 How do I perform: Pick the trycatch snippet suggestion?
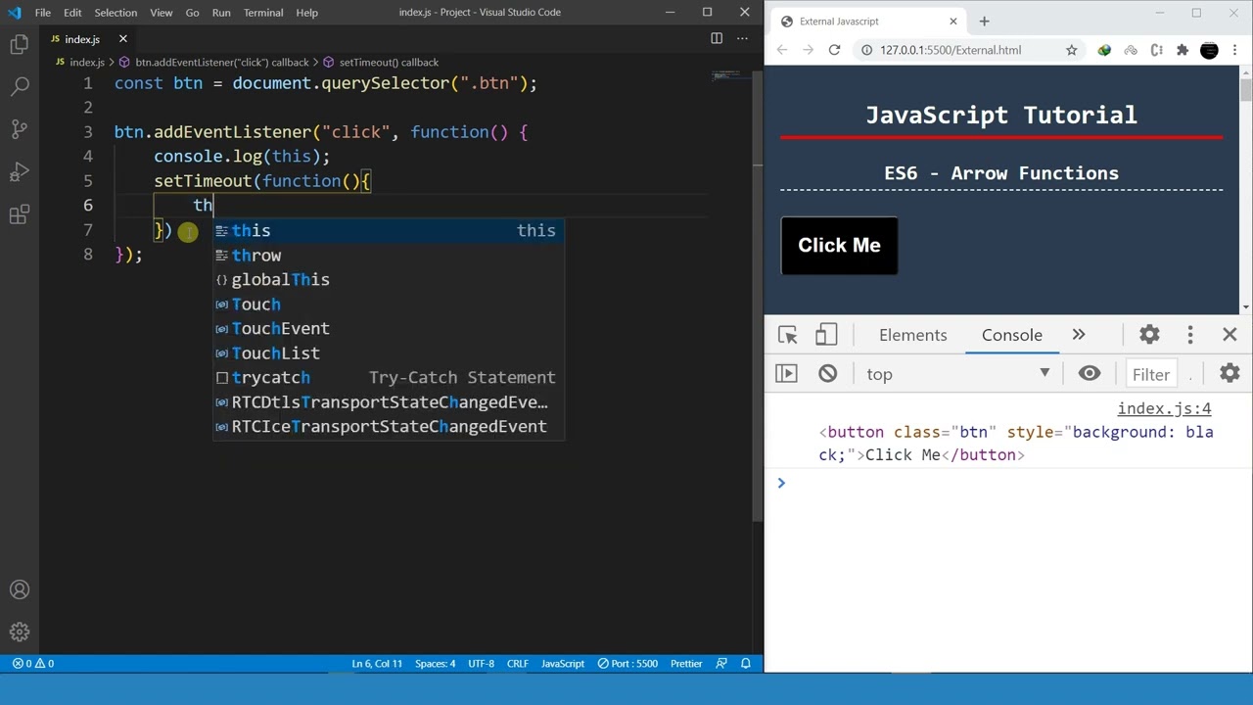tap(389, 378)
